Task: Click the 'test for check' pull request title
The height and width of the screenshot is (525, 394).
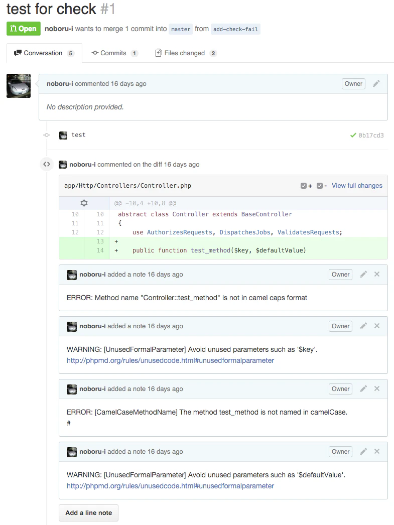Action: click(x=51, y=9)
